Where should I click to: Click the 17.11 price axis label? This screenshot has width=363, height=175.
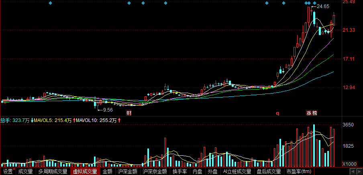pyautogui.click(x=349, y=59)
